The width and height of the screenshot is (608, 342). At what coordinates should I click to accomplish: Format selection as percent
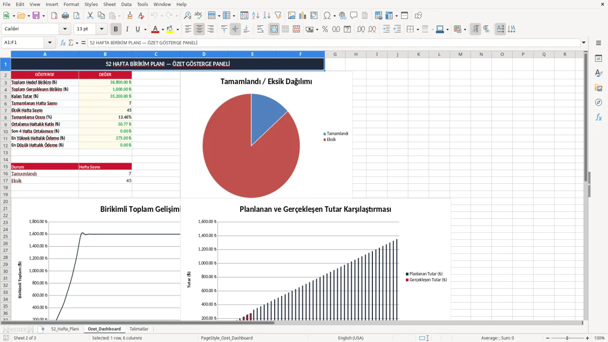[325, 29]
